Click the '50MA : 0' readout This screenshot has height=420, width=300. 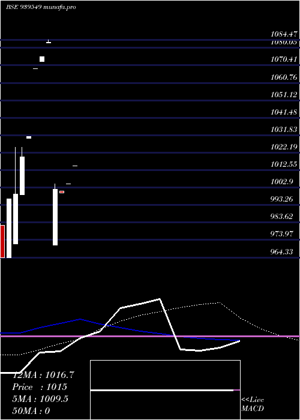[31, 411]
